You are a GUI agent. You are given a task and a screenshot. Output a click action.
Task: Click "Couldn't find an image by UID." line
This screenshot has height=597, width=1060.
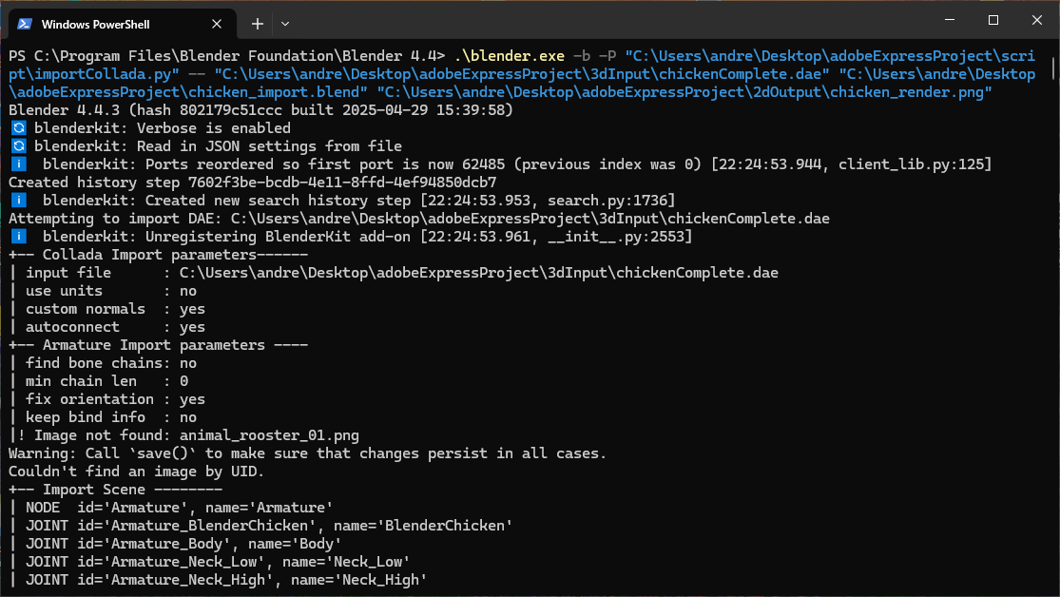pyautogui.click(x=137, y=472)
